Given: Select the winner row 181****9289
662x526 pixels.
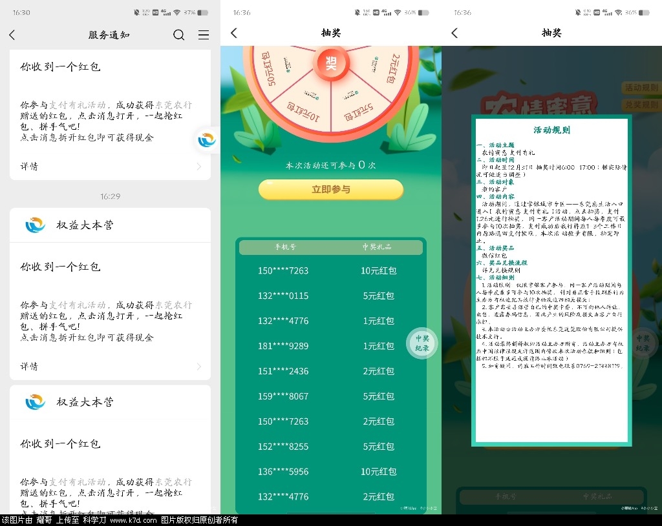Looking at the screenshot, I should pos(331,346).
